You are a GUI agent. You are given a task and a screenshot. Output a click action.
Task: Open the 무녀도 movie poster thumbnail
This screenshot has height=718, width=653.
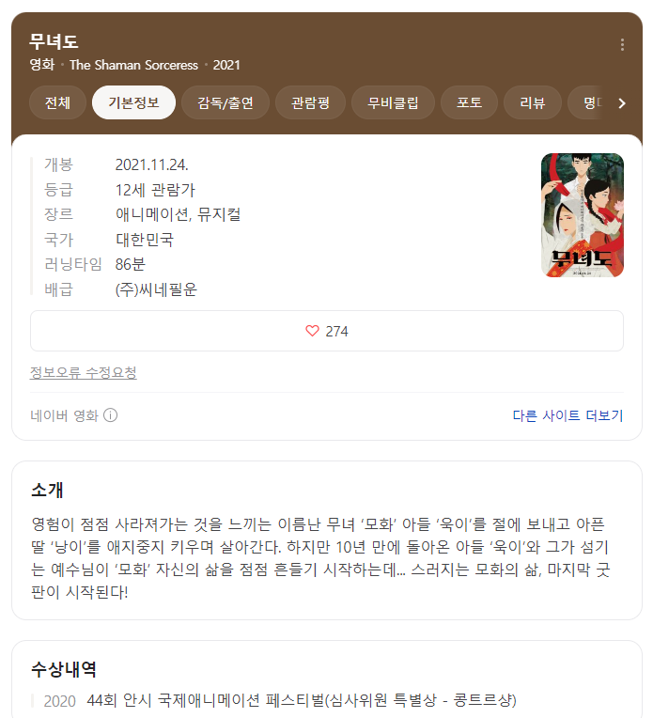[x=582, y=215]
